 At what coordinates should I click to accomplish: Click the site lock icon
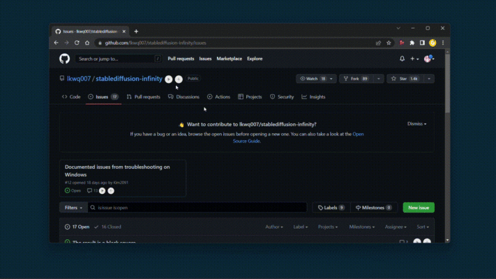click(100, 43)
